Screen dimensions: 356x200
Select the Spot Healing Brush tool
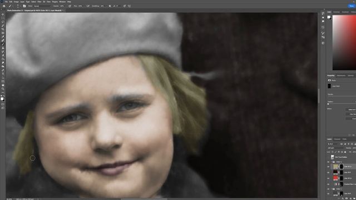[3, 41]
